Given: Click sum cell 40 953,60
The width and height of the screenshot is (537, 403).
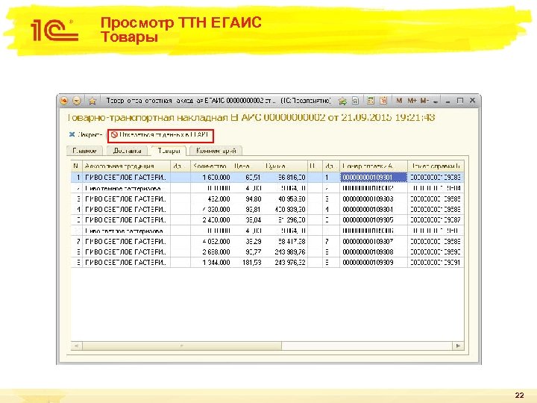Looking at the screenshot, I should (x=285, y=199).
